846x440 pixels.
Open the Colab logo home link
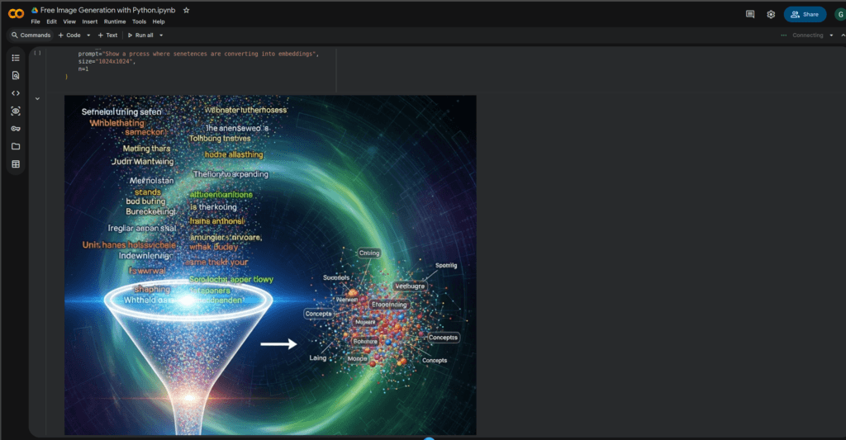(17, 14)
